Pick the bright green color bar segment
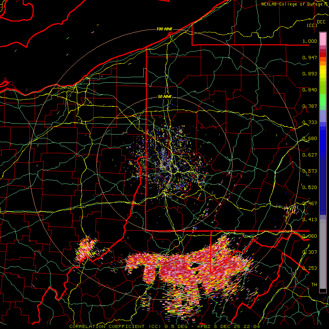The image size is (329, 329). (x=323, y=100)
